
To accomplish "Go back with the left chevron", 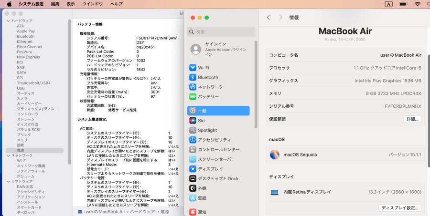I will 269,18.
